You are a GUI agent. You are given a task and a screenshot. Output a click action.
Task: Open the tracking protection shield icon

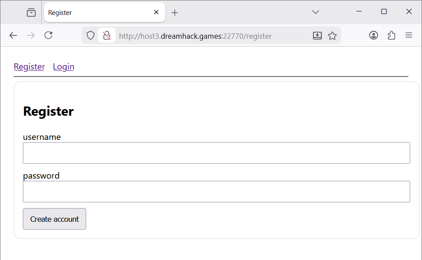[91, 35]
